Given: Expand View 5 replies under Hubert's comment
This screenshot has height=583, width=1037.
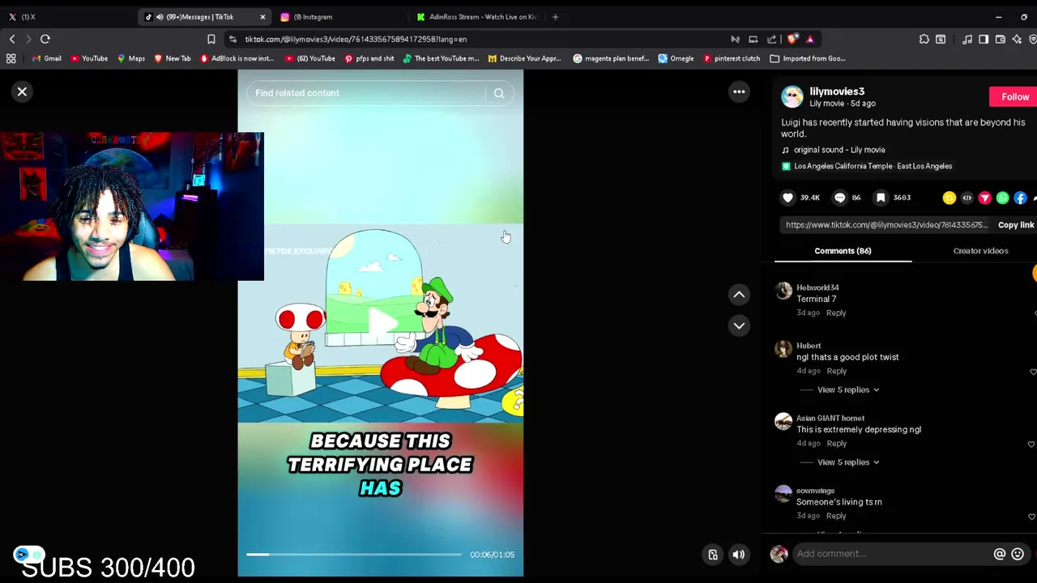Looking at the screenshot, I should tap(848, 390).
